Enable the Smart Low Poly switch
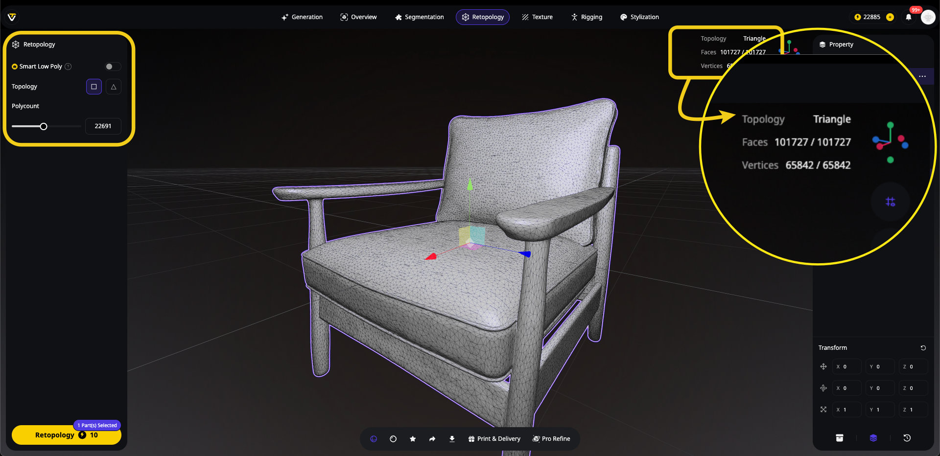The image size is (940, 456). pos(113,67)
